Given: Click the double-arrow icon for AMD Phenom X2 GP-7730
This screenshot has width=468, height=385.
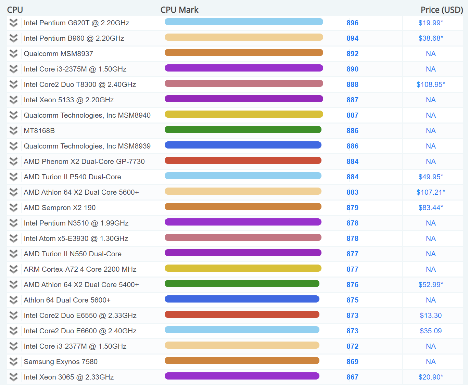Looking at the screenshot, I should click(x=13, y=162).
